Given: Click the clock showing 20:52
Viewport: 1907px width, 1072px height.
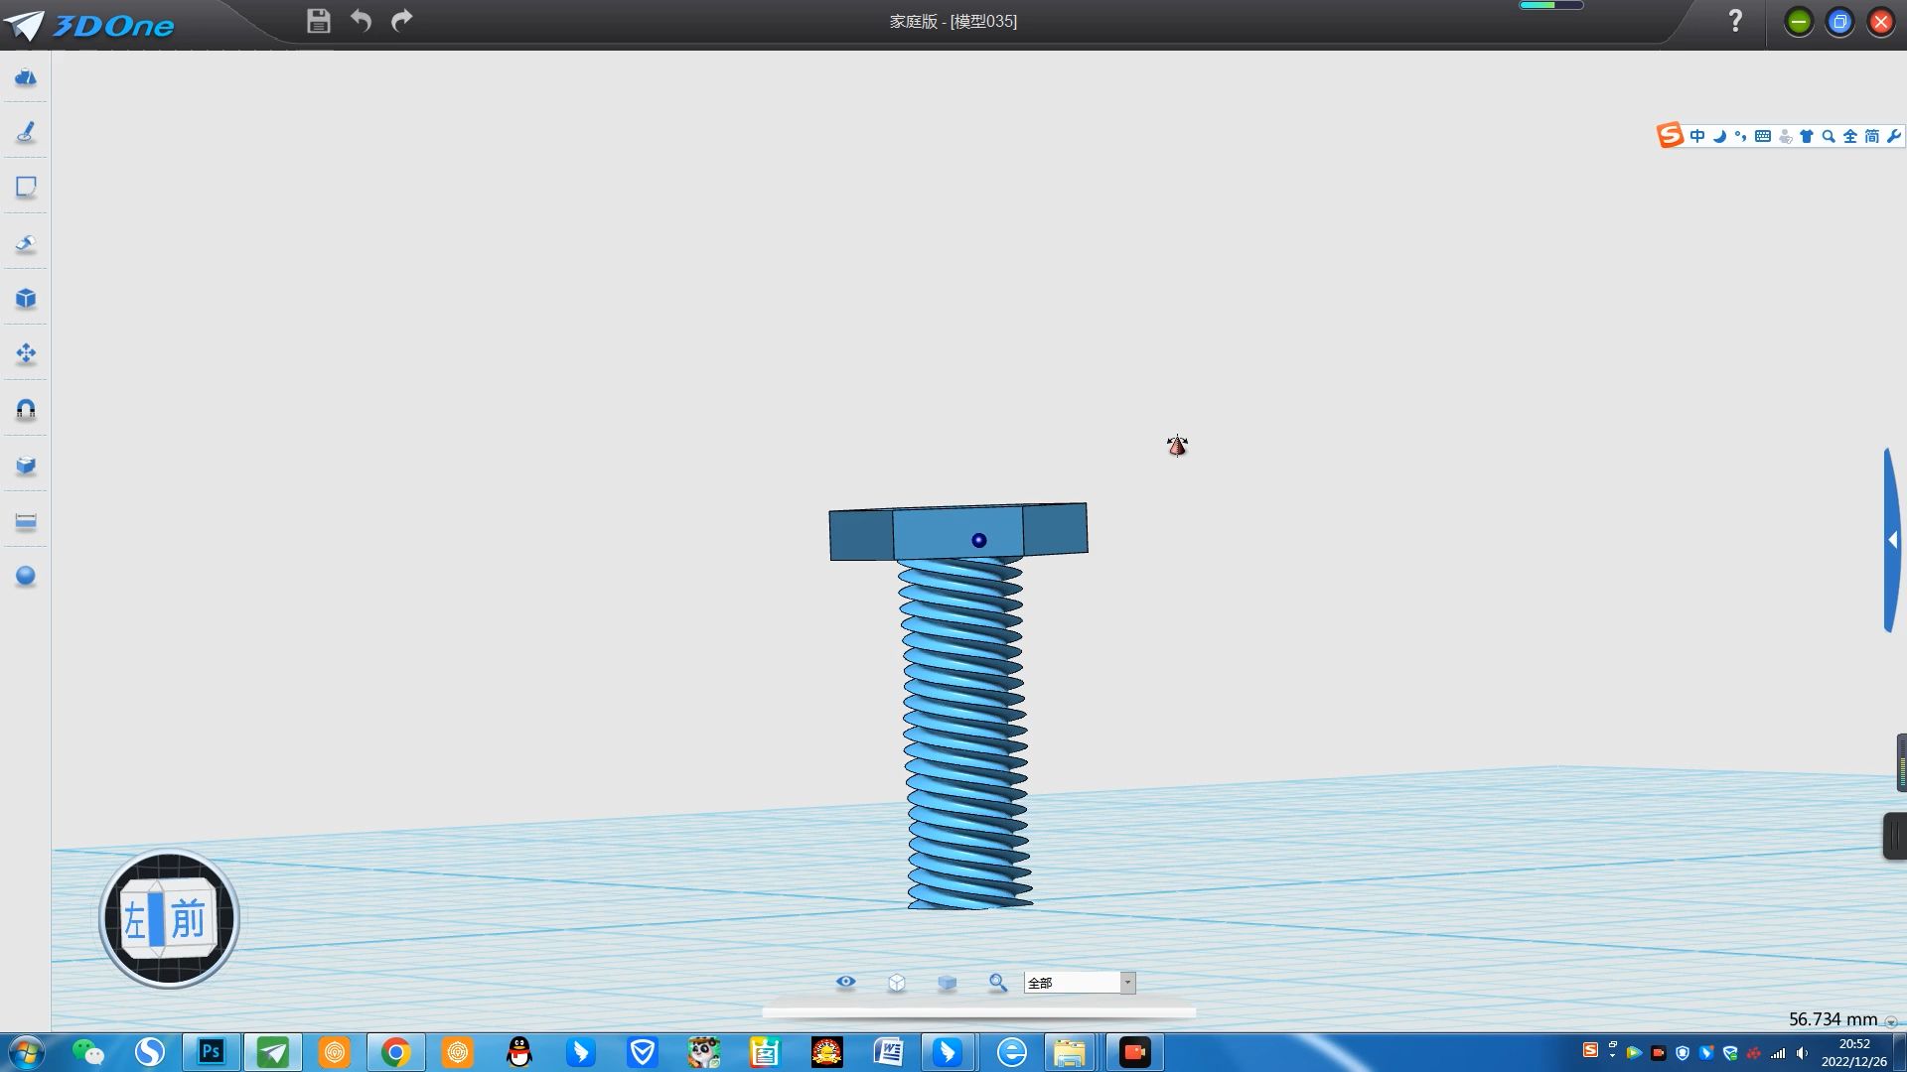Looking at the screenshot, I should (x=1854, y=1044).
